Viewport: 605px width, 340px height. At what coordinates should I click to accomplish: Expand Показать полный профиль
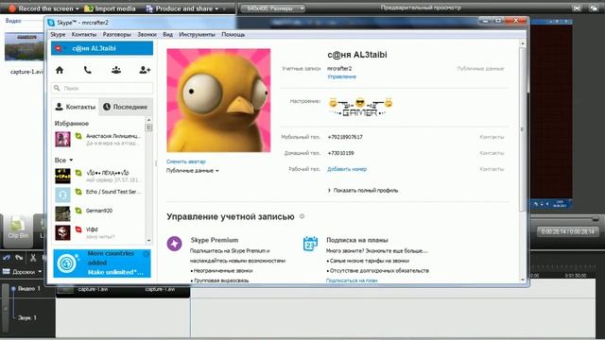pyautogui.click(x=363, y=191)
